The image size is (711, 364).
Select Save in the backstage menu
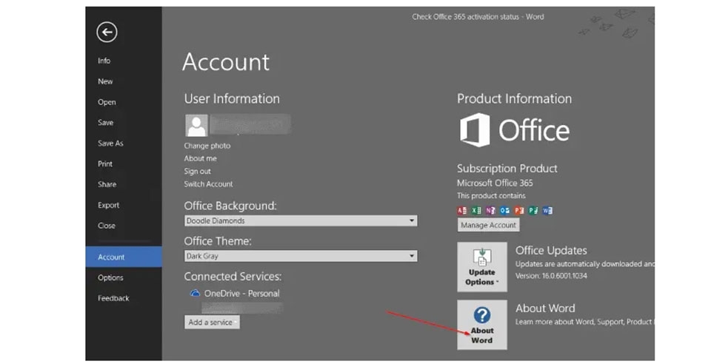106,123
